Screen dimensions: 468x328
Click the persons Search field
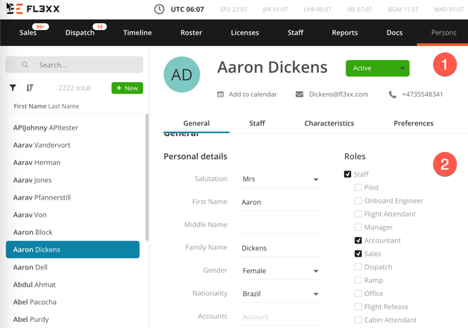point(74,65)
